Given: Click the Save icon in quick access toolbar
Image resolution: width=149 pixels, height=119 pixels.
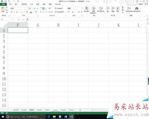Looking at the screenshot, I should 5,1.
